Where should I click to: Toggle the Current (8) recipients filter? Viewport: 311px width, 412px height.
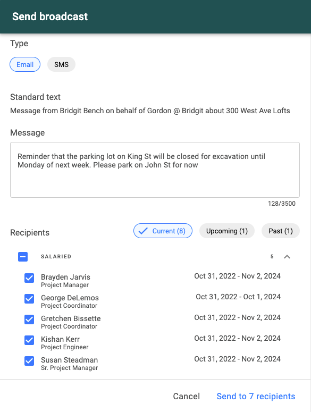(163, 231)
